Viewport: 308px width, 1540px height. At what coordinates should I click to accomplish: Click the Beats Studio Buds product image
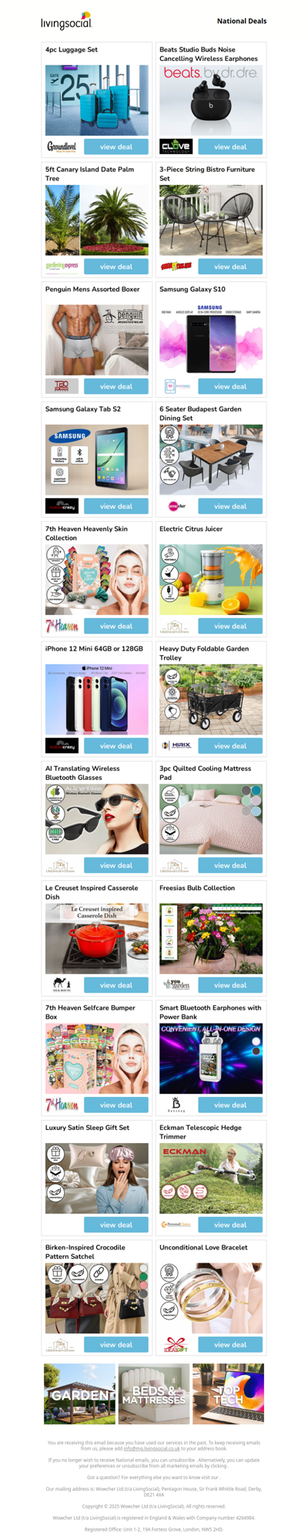point(211,100)
